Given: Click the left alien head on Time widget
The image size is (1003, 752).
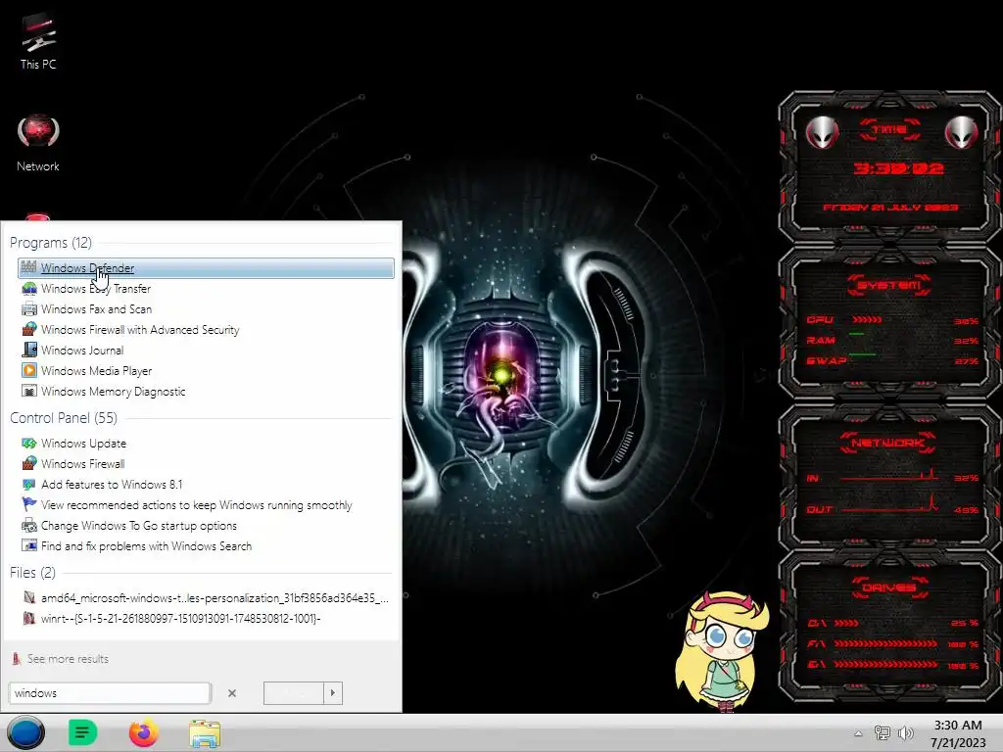Looking at the screenshot, I should [x=822, y=133].
